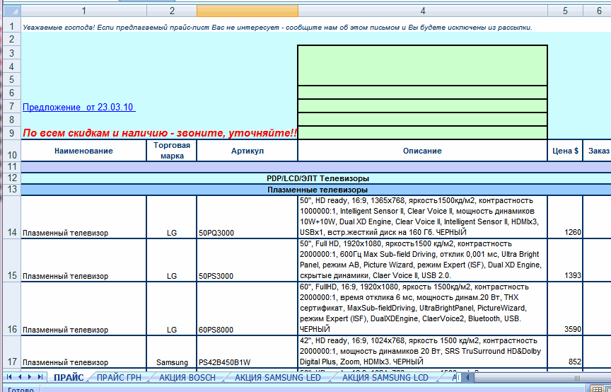This screenshot has width=611, height=392.
Task: Click the Описание header cell
Action: tap(423, 151)
